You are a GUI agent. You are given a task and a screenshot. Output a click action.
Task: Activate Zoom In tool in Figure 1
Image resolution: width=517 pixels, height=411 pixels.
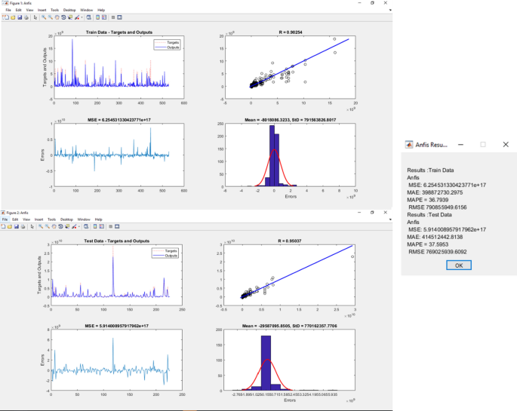(x=44, y=17)
